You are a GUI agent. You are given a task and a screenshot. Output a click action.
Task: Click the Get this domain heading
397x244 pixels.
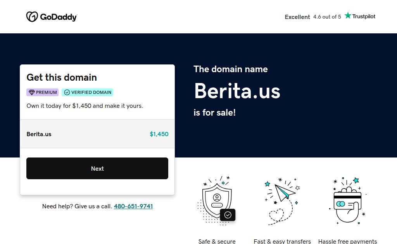(x=62, y=77)
